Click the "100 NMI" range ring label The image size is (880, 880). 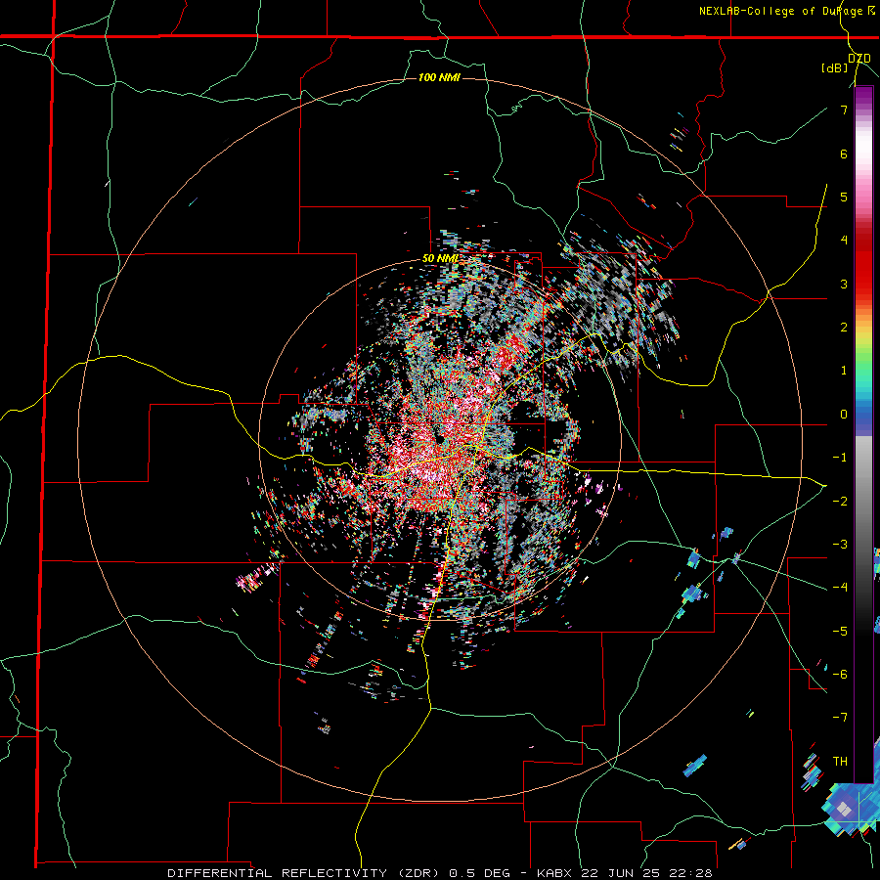tap(439, 77)
